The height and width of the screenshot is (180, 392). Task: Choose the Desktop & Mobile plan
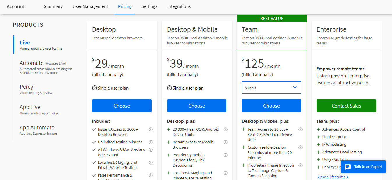click(x=197, y=106)
